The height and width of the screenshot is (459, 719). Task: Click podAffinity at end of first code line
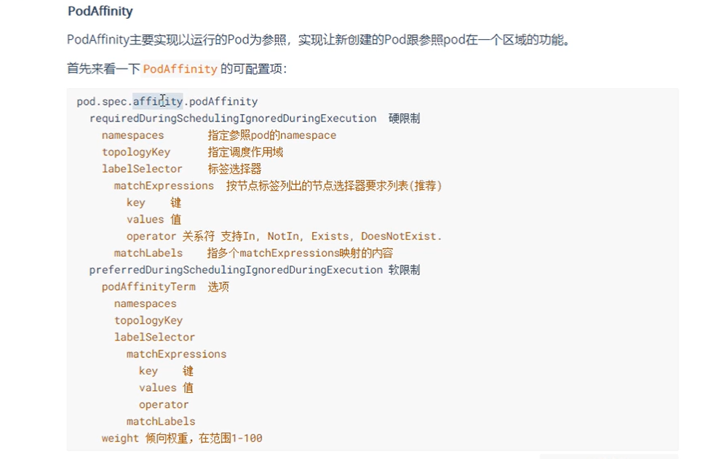(223, 101)
